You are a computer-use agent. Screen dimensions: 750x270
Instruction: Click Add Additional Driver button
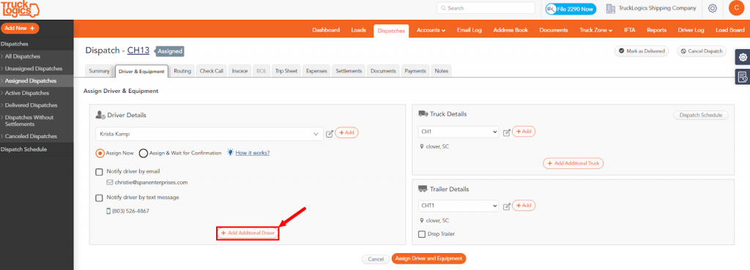click(x=248, y=233)
